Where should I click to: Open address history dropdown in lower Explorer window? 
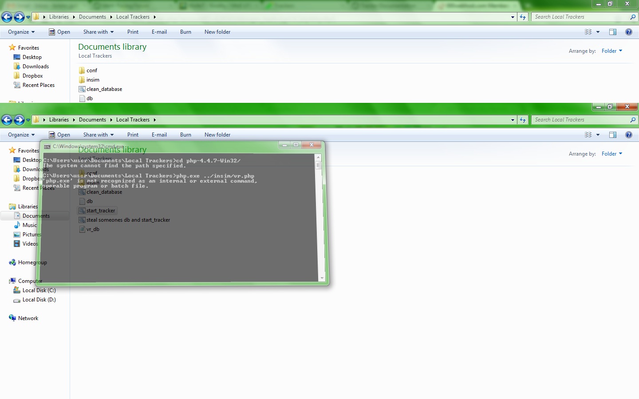513,120
